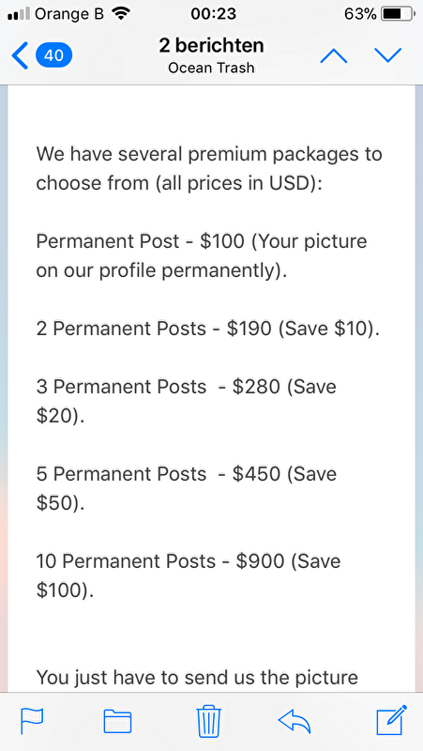Tap the '3 Permanent Posts - $280' line
This screenshot has width=423, height=751.
[186, 401]
